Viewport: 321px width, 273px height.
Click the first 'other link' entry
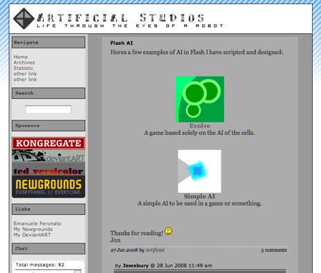pos(25,74)
